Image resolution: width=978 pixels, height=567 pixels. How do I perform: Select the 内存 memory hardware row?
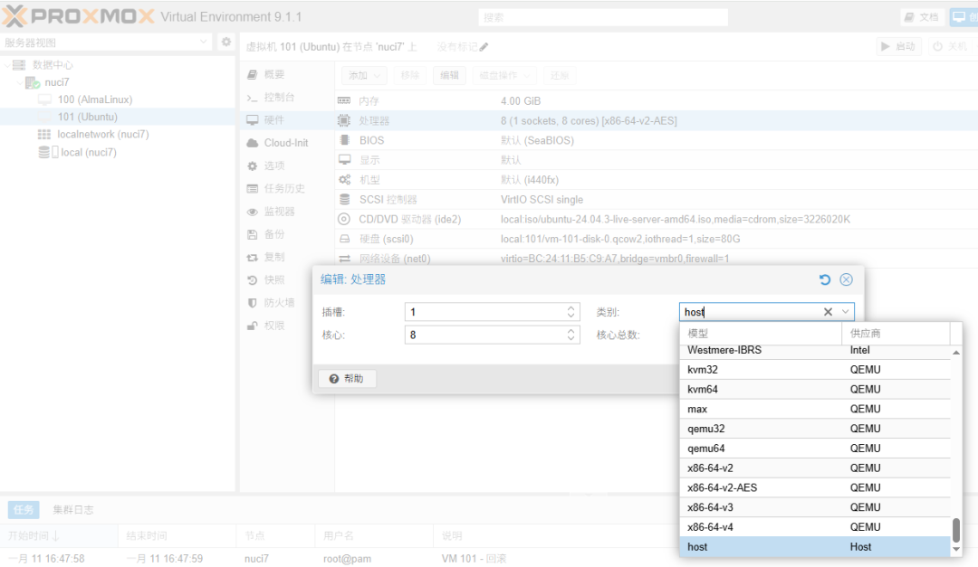(x=657, y=101)
